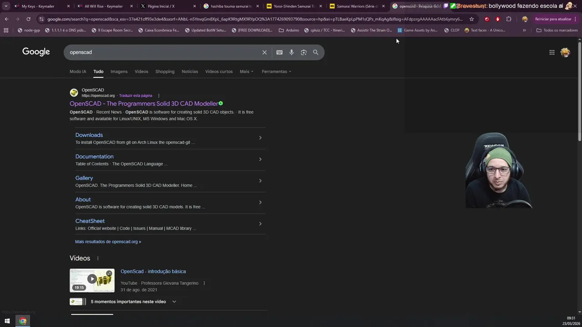Open more options for OpenSCAD result
The height and width of the screenshot is (327, 582).
tap(159, 96)
